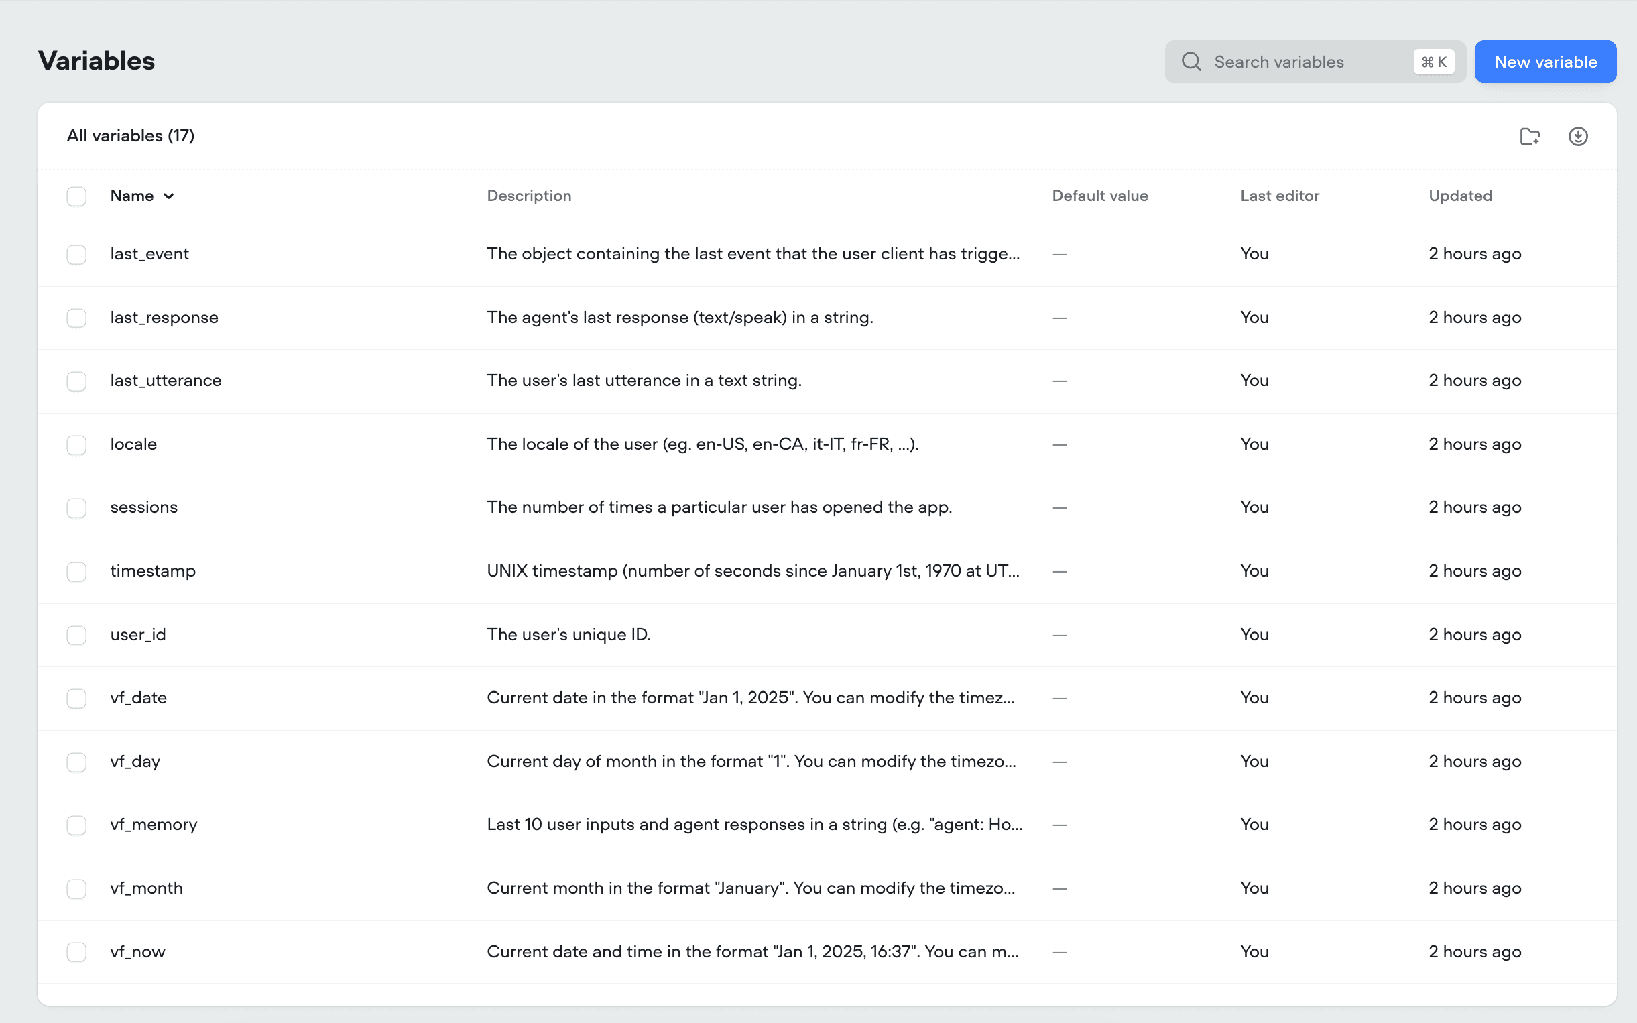Click the 'All variables (17)' heading
Screen dimensions: 1637x1023
[x=131, y=136]
